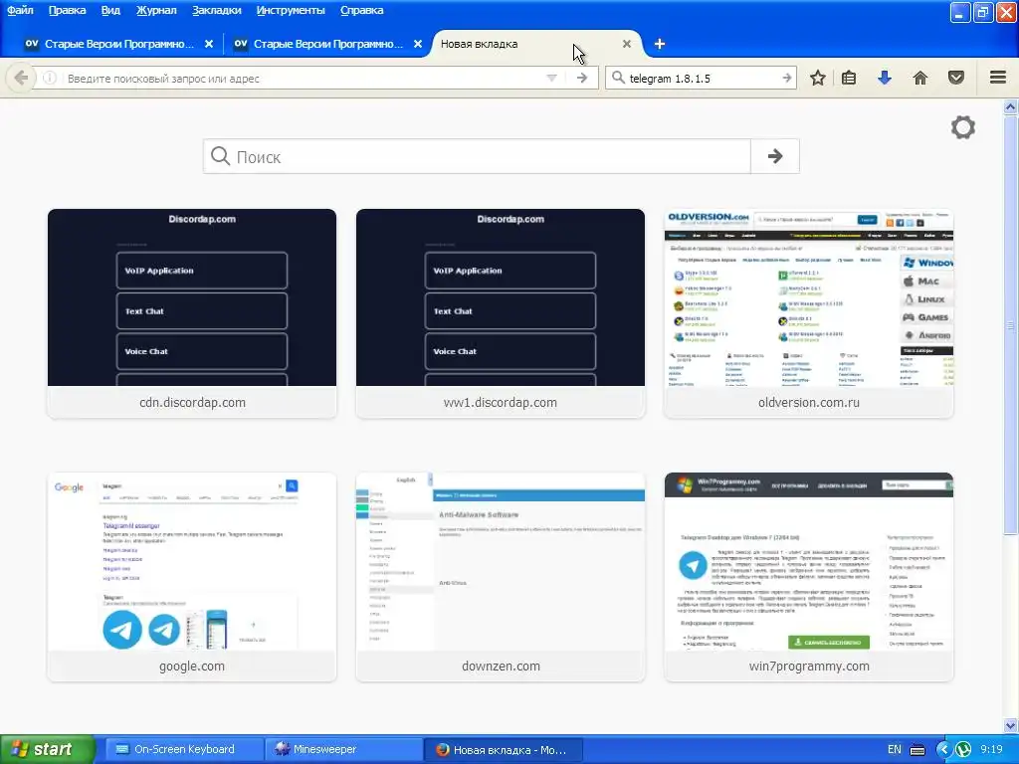The width and height of the screenshot is (1019, 764).
Task: Click the back navigation arrow
Action: 21,78
